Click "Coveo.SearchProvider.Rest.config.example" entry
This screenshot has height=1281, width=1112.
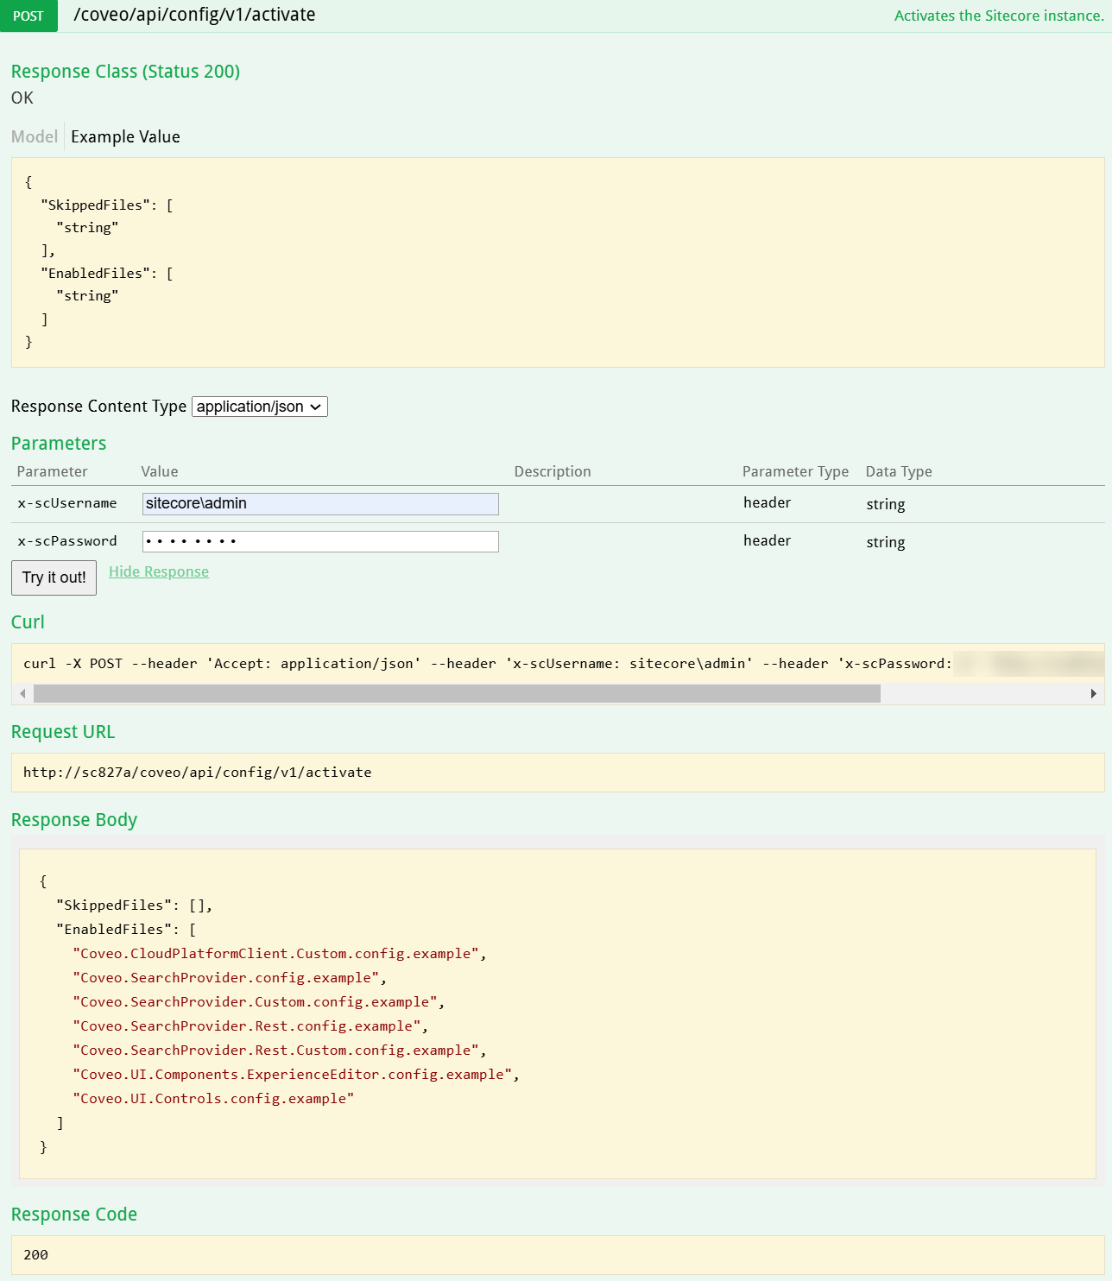pos(247,1026)
